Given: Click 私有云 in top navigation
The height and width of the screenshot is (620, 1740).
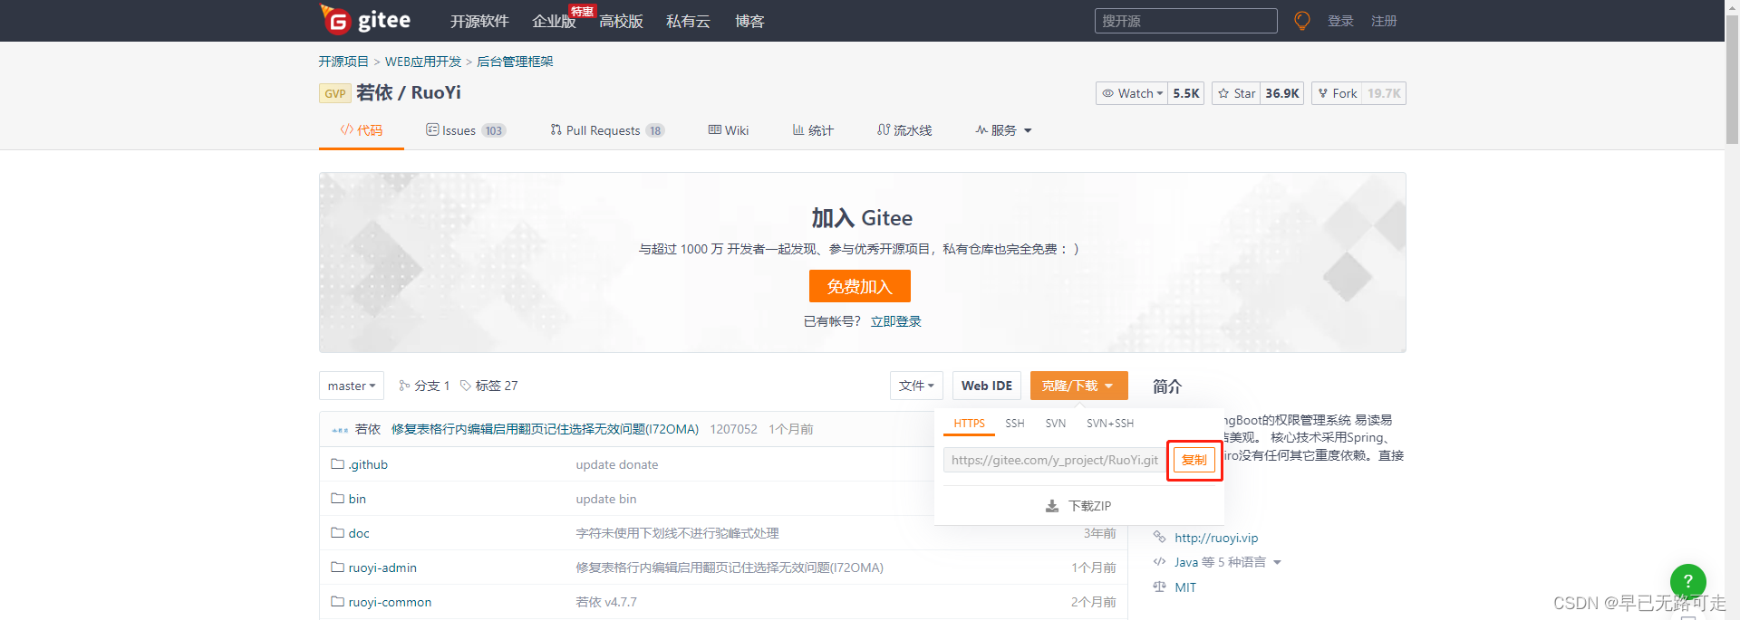Looking at the screenshot, I should 688,21.
